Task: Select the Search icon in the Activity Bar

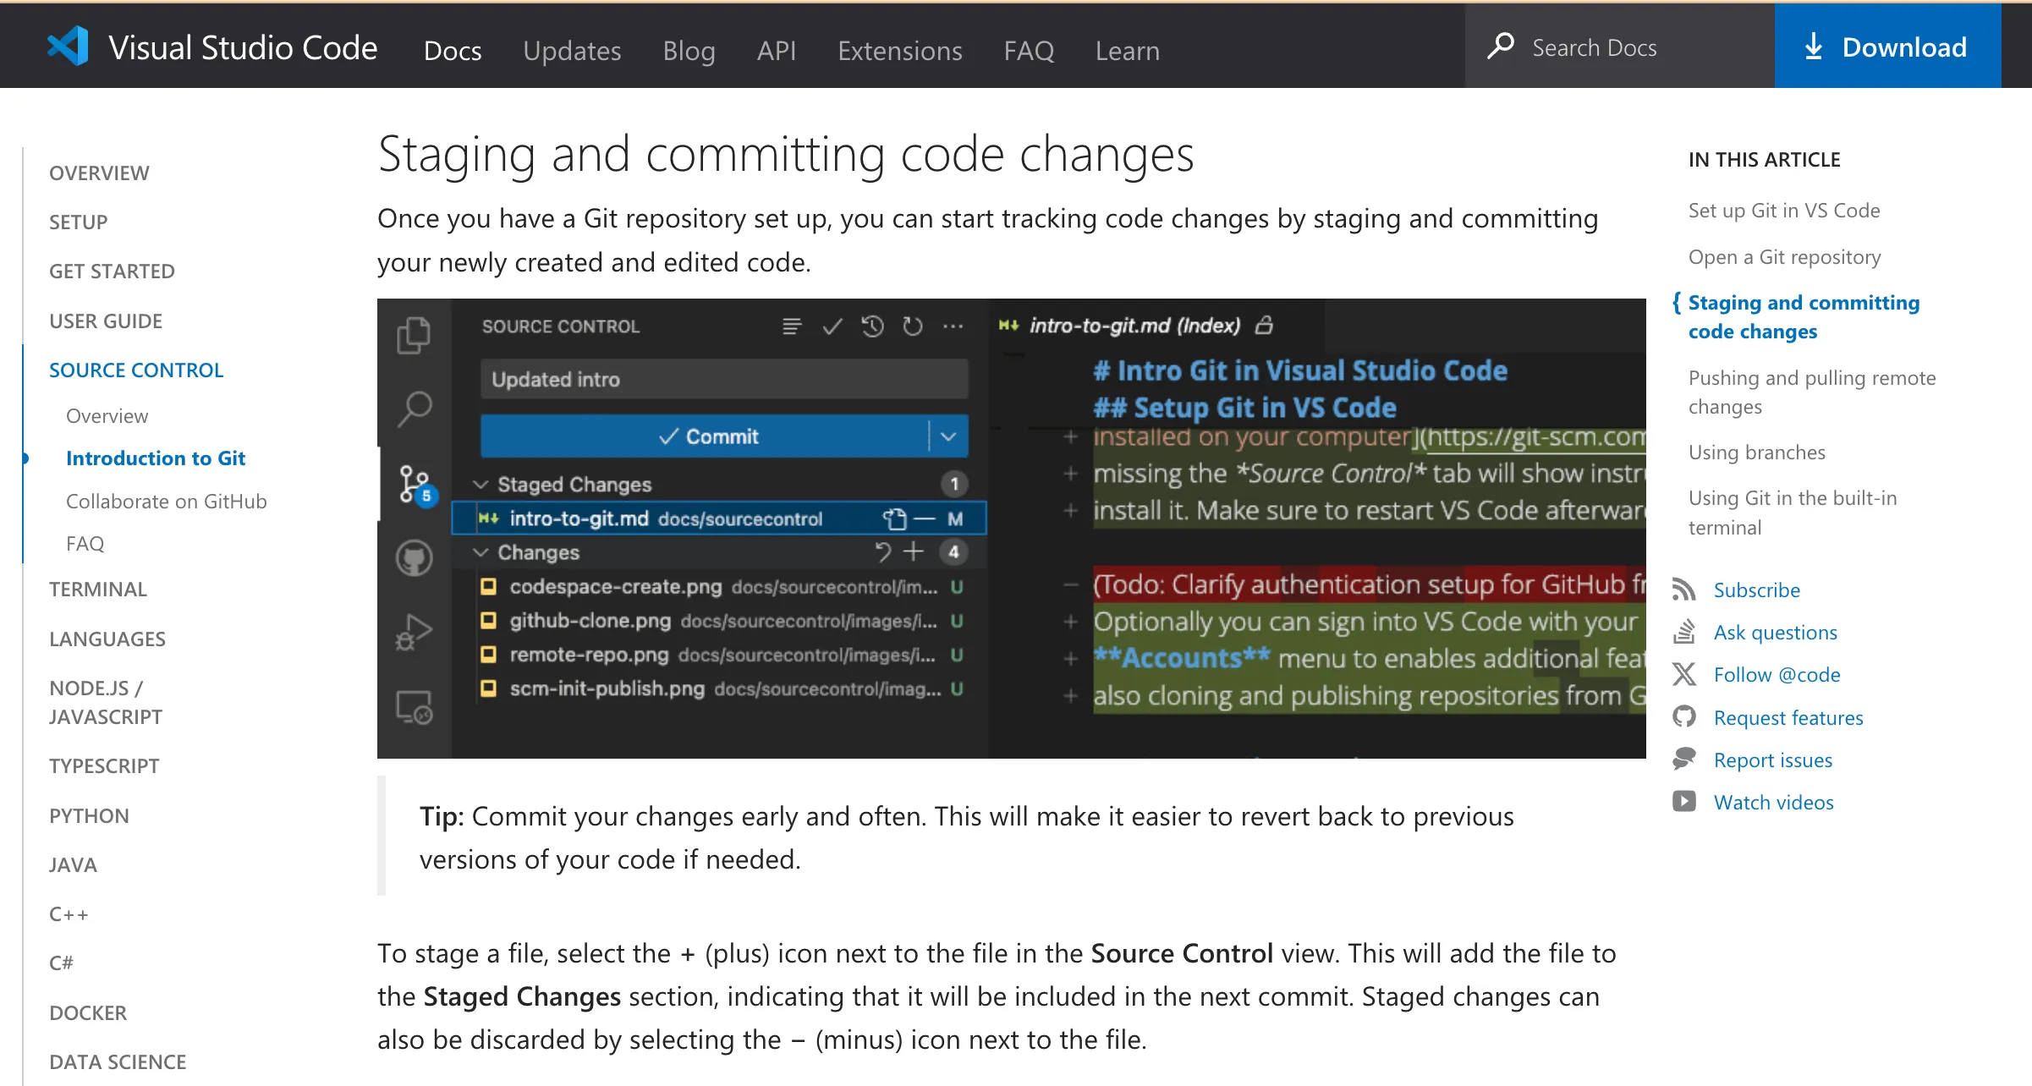Action: click(415, 409)
